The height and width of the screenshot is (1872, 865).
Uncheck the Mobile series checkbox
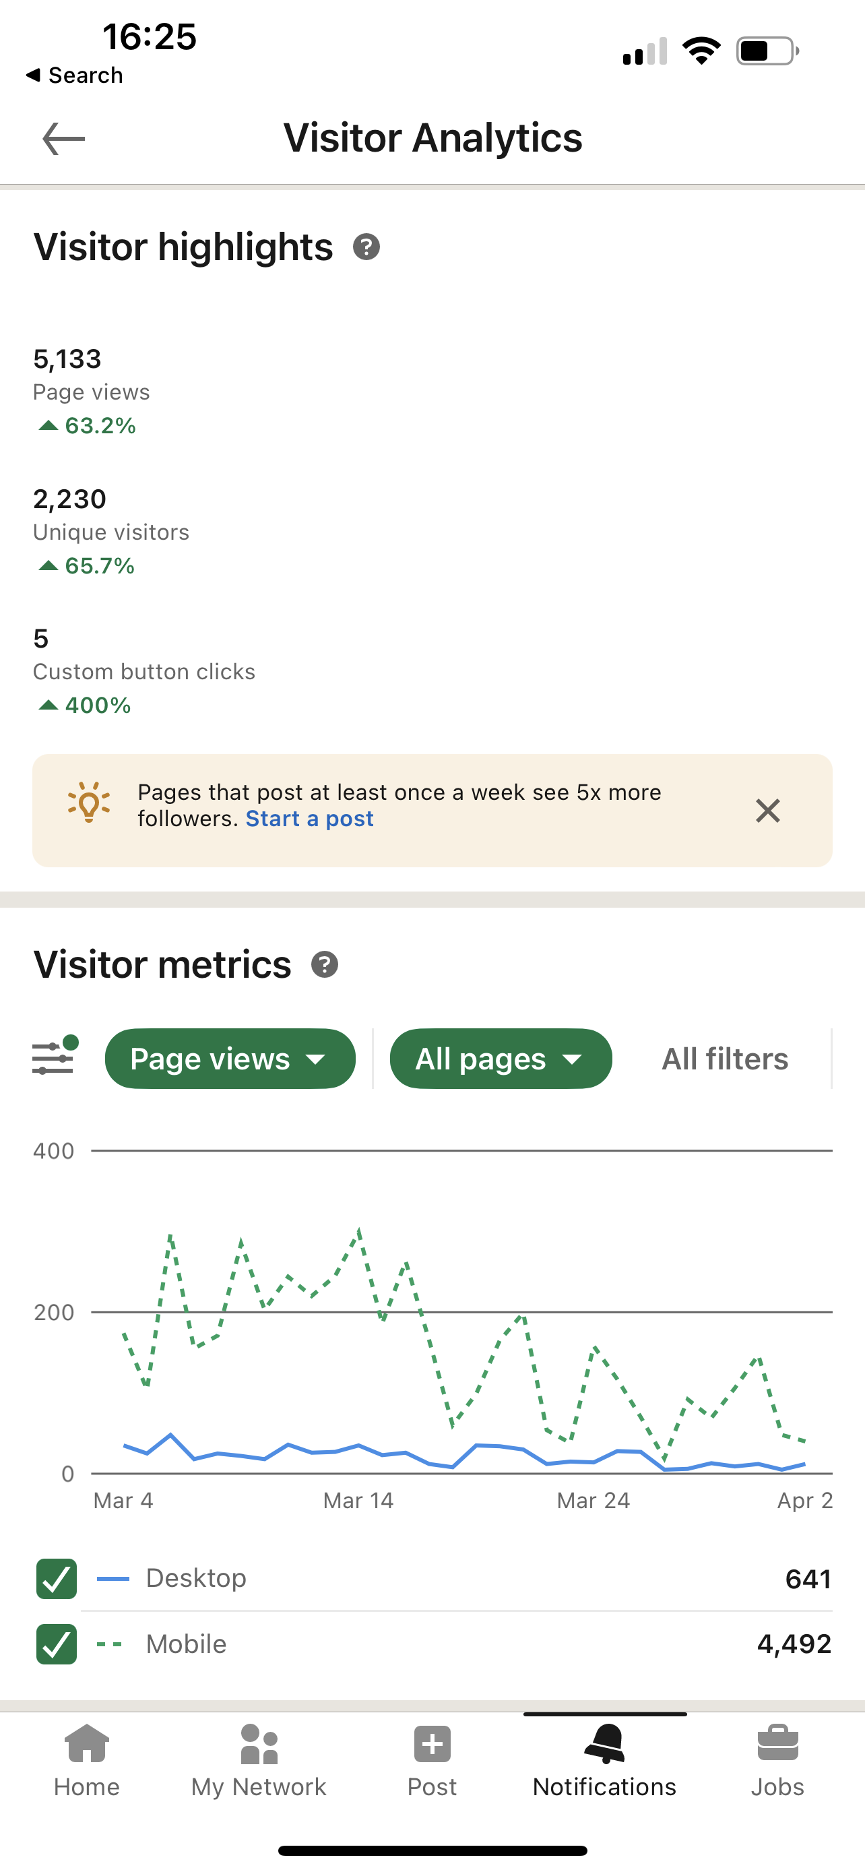coord(57,1643)
